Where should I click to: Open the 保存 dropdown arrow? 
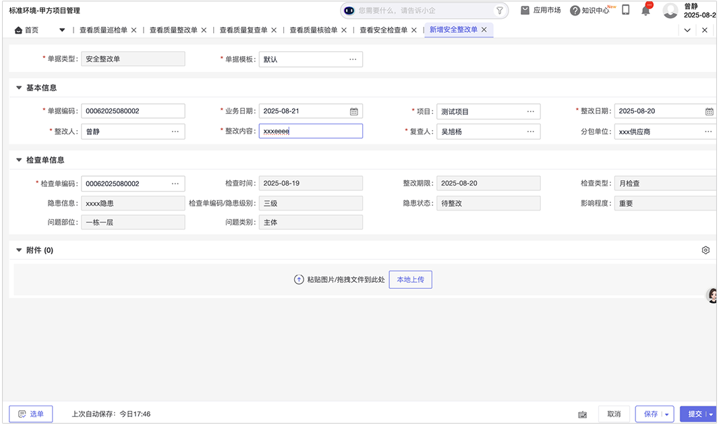pyautogui.click(x=667, y=414)
